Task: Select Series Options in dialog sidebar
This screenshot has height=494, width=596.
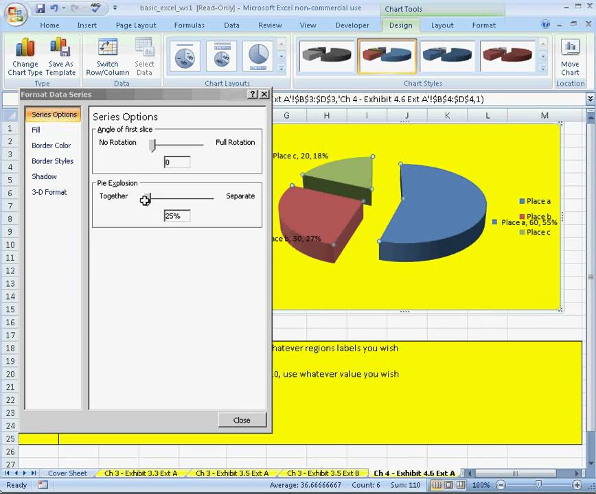Action: click(x=54, y=115)
